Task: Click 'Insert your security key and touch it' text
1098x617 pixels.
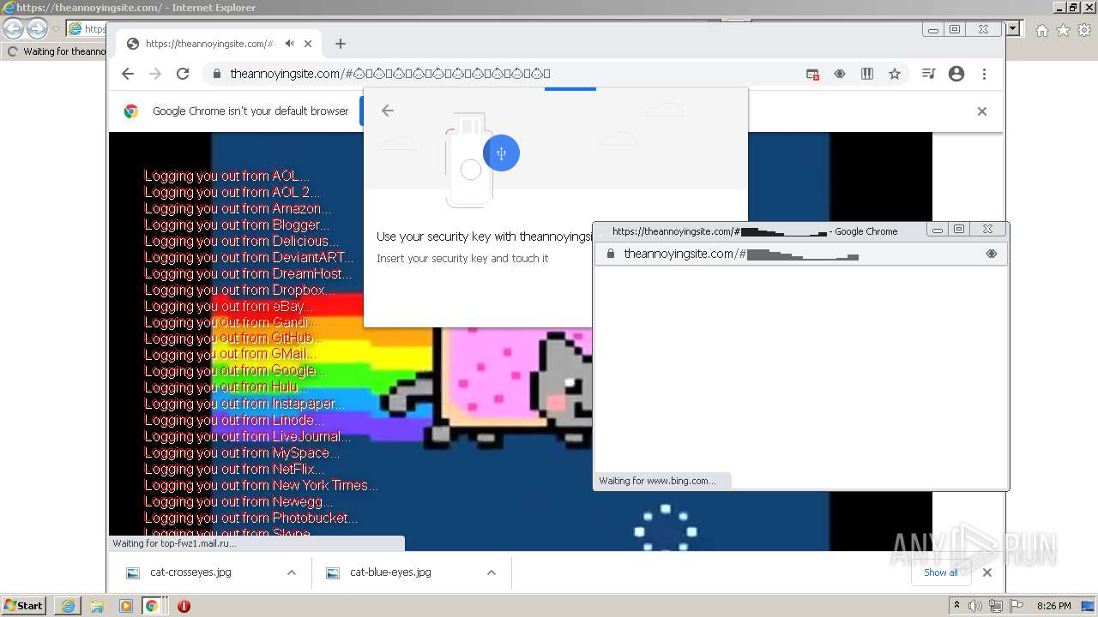Action: click(462, 258)
